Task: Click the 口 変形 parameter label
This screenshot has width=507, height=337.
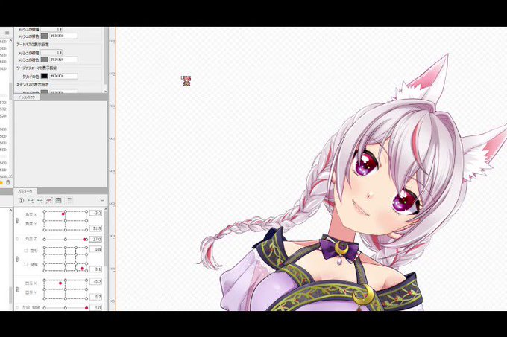Action: tap(31, 251)
